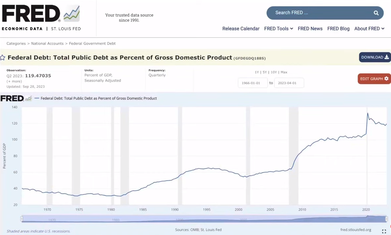Open fullscreen view of the graph

(x=384, y=231)
